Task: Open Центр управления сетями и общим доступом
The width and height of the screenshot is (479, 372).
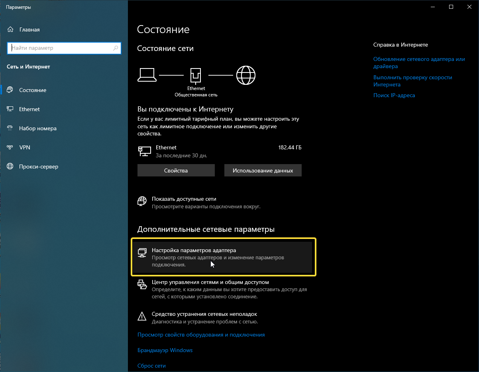Action: pos(222,289)
